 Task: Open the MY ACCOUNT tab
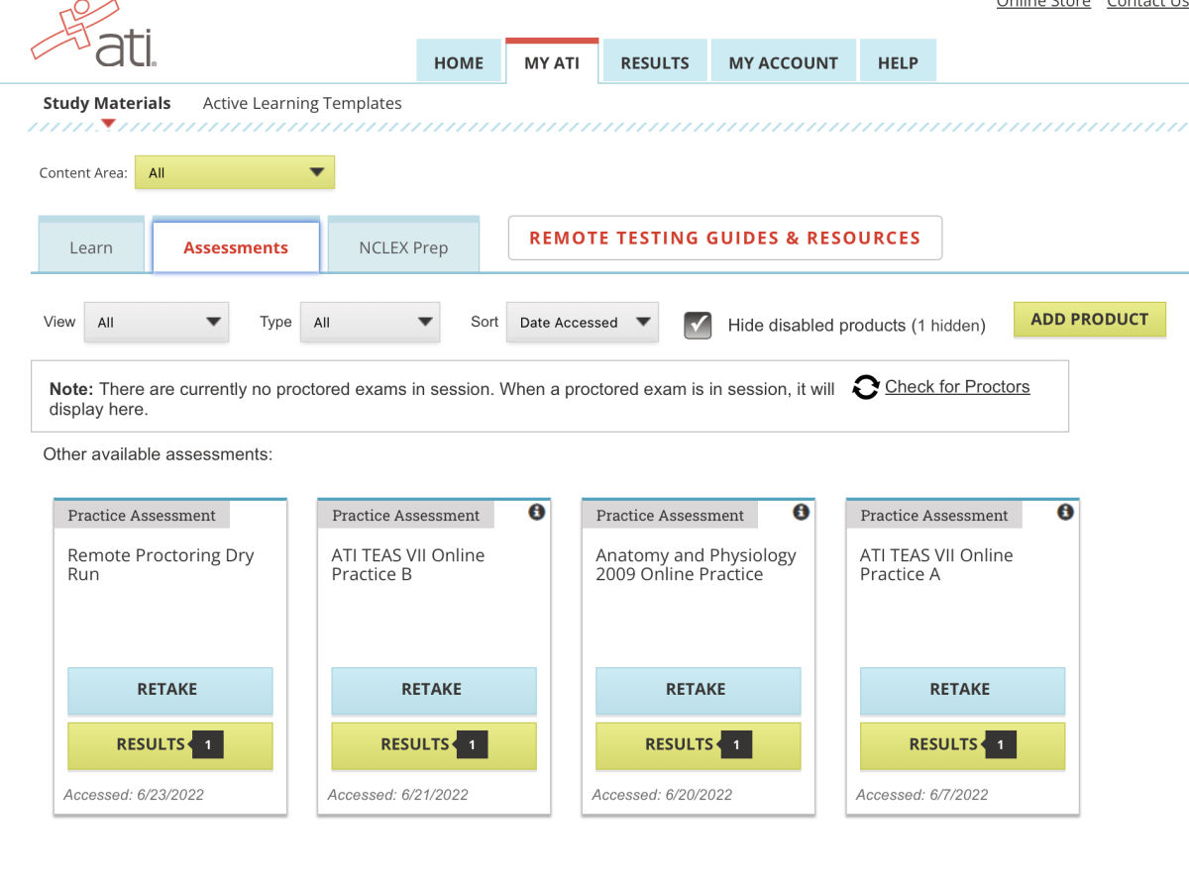coord(783,62)
